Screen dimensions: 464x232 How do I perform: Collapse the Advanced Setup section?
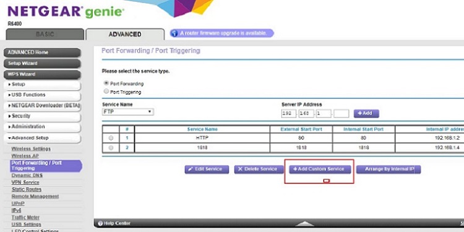click(x=42, y=138)
